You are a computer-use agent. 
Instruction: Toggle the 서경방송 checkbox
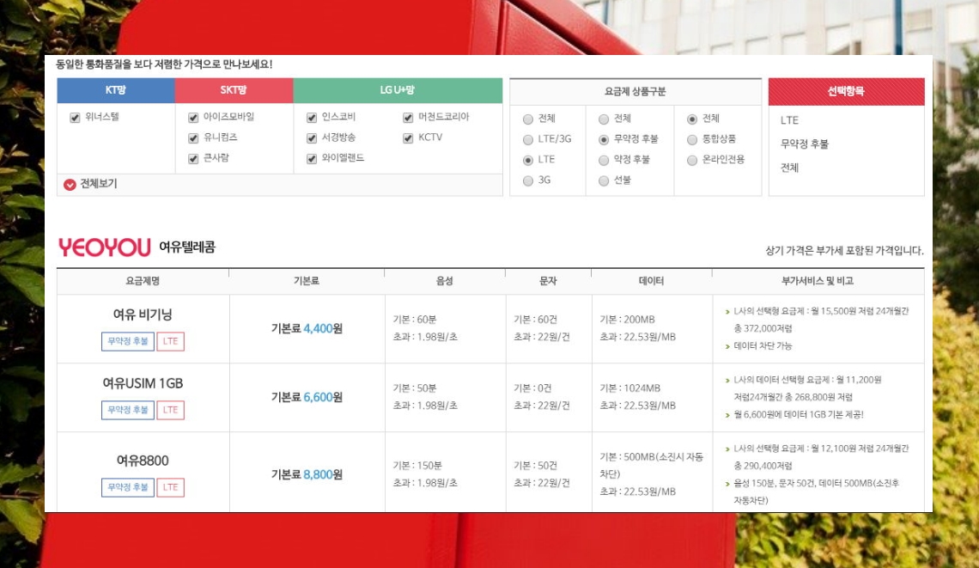[312, 138]
